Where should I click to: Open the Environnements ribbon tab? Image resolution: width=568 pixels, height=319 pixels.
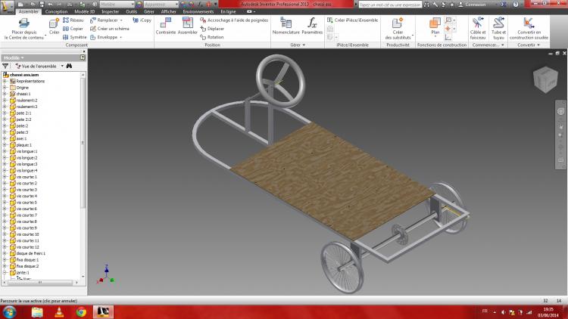(198, 12)
